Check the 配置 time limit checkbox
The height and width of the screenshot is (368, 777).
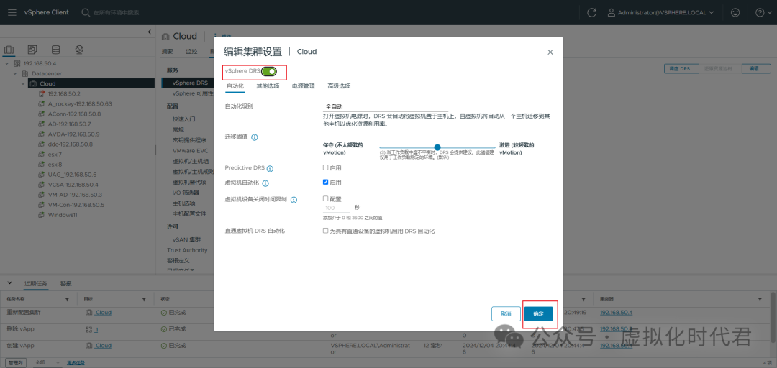pos(326,198)
